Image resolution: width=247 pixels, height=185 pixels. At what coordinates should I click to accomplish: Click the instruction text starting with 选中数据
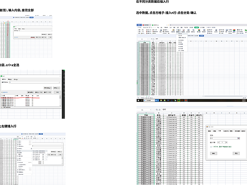[166, 13]
